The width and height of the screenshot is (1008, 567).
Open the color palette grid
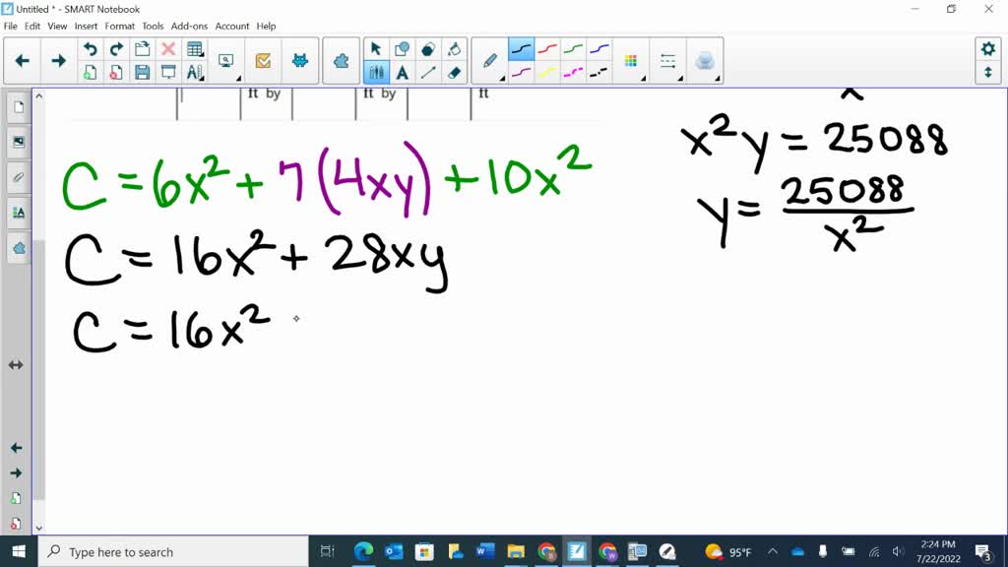[x=631, y=61]
